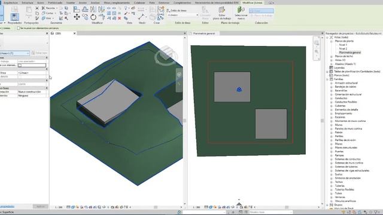Image resolution: width=383 pixels, height=215 pixels.
Task: Expand the Vistas 3D node
Action: click(332, 60)
